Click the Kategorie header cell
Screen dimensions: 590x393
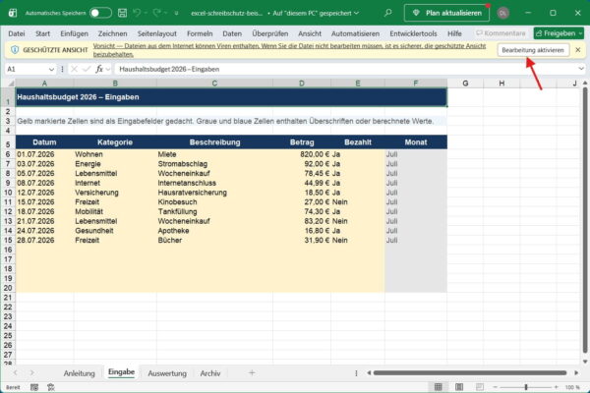(x=115, y=142)
